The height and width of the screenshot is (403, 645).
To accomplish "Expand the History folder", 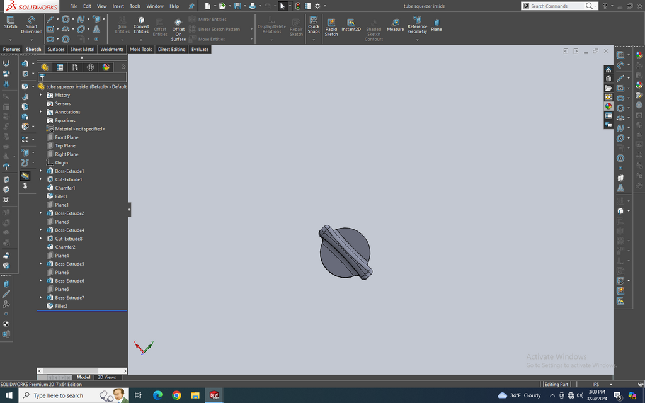I will (x=41, y=95).
